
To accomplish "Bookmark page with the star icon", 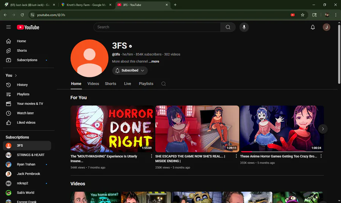I will 302,15.
